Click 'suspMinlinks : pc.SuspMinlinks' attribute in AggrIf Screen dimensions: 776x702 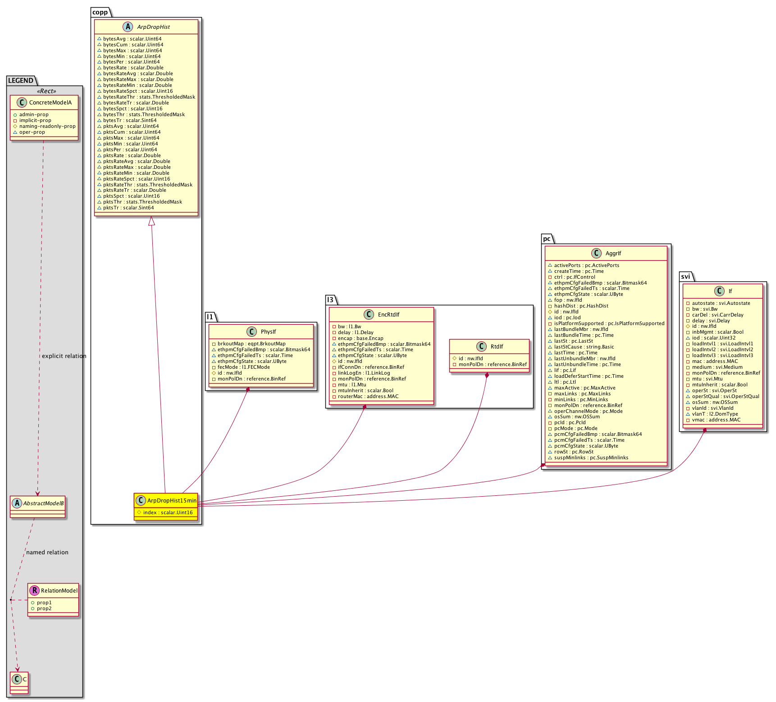pos(591,458)
